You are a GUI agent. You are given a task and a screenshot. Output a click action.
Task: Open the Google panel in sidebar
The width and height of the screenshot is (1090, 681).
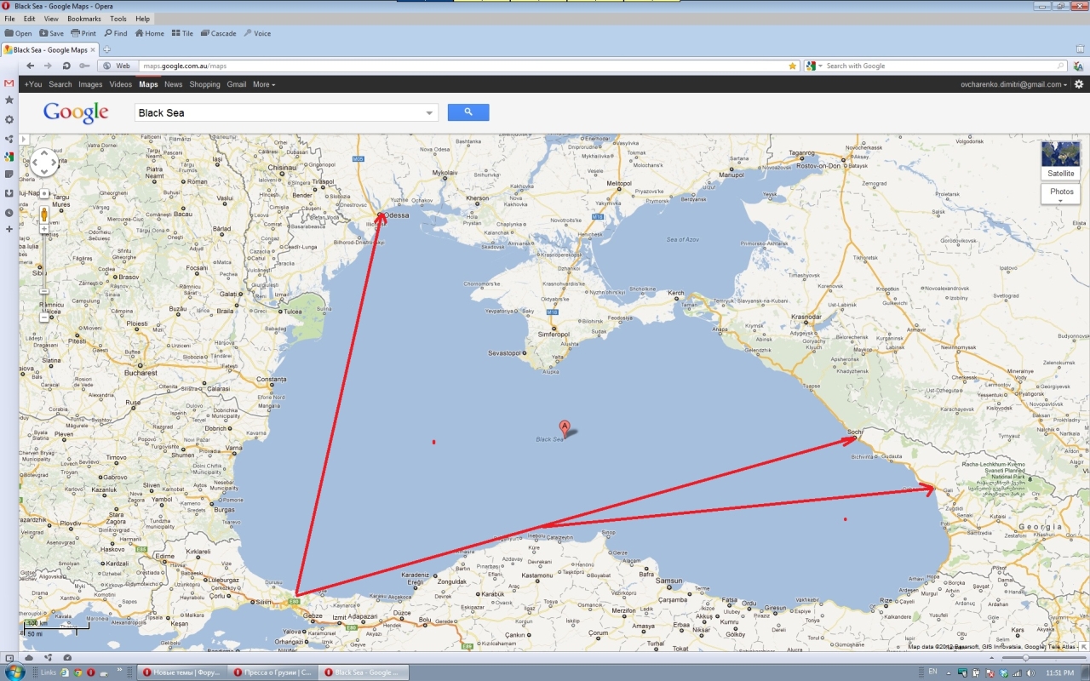click(9, 156)
